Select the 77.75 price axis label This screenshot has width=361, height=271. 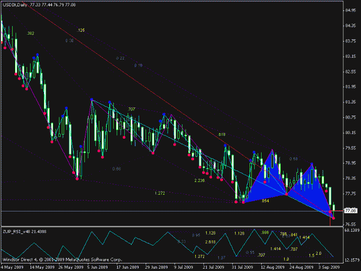point(351,194)
